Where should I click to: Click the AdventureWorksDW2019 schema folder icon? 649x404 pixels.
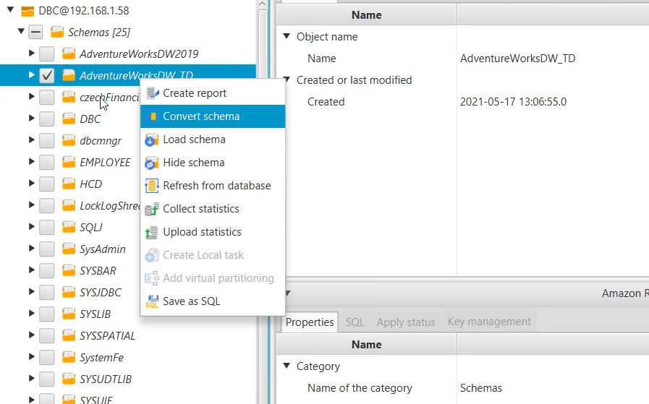68,53
